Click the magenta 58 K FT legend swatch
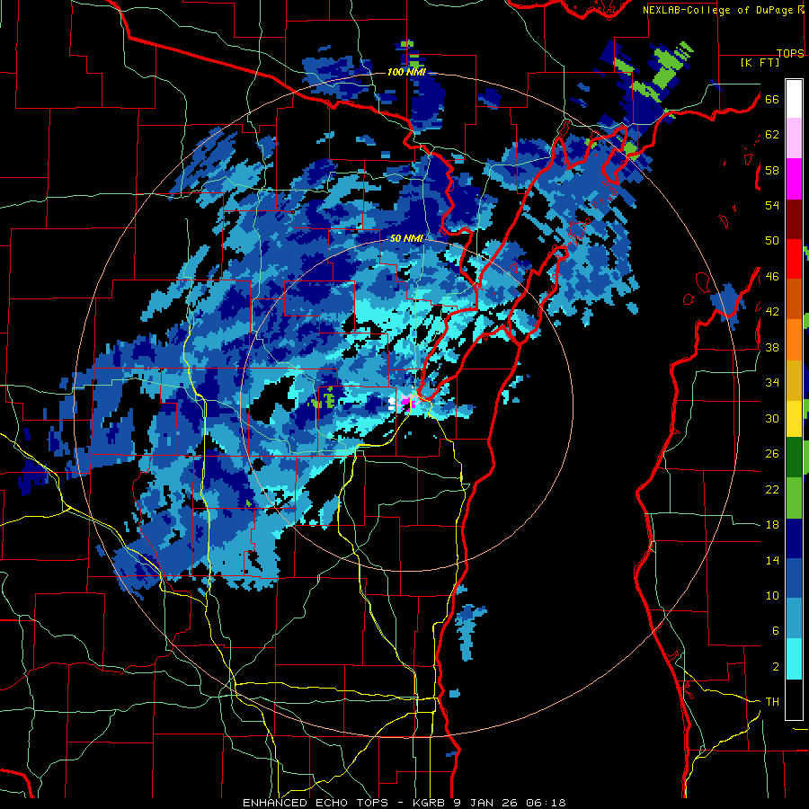This screenshot has height=809, width=809. point(794,178)
